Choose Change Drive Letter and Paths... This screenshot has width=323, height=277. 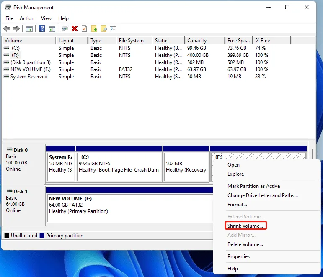click(x=263, y=195)
